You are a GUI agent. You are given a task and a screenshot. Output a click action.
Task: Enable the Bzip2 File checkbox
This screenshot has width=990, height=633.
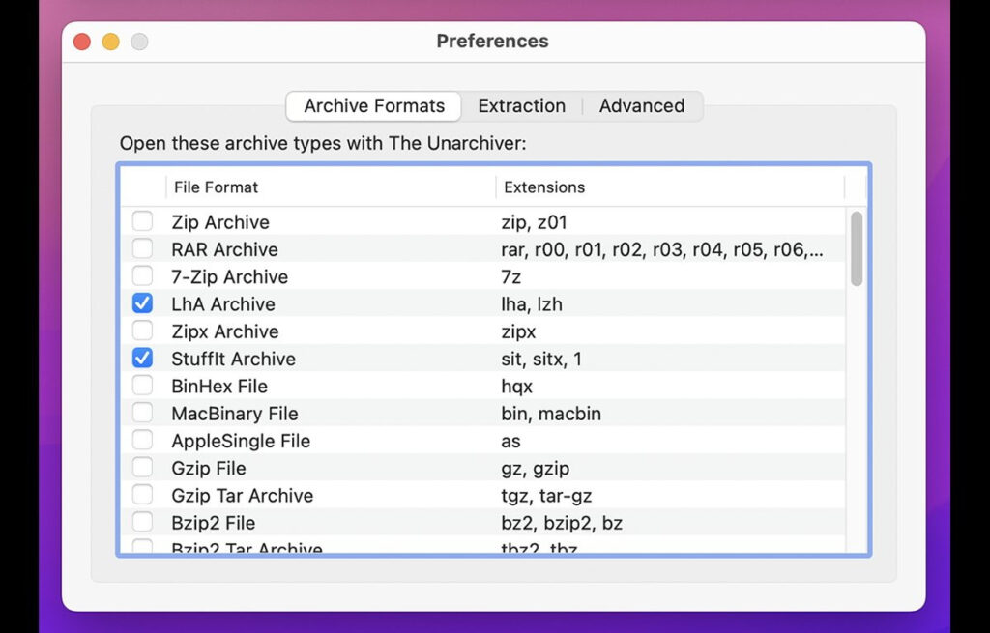click(142, 523)
